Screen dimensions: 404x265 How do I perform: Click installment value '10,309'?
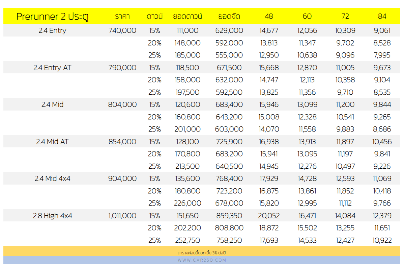pos(345,30)
